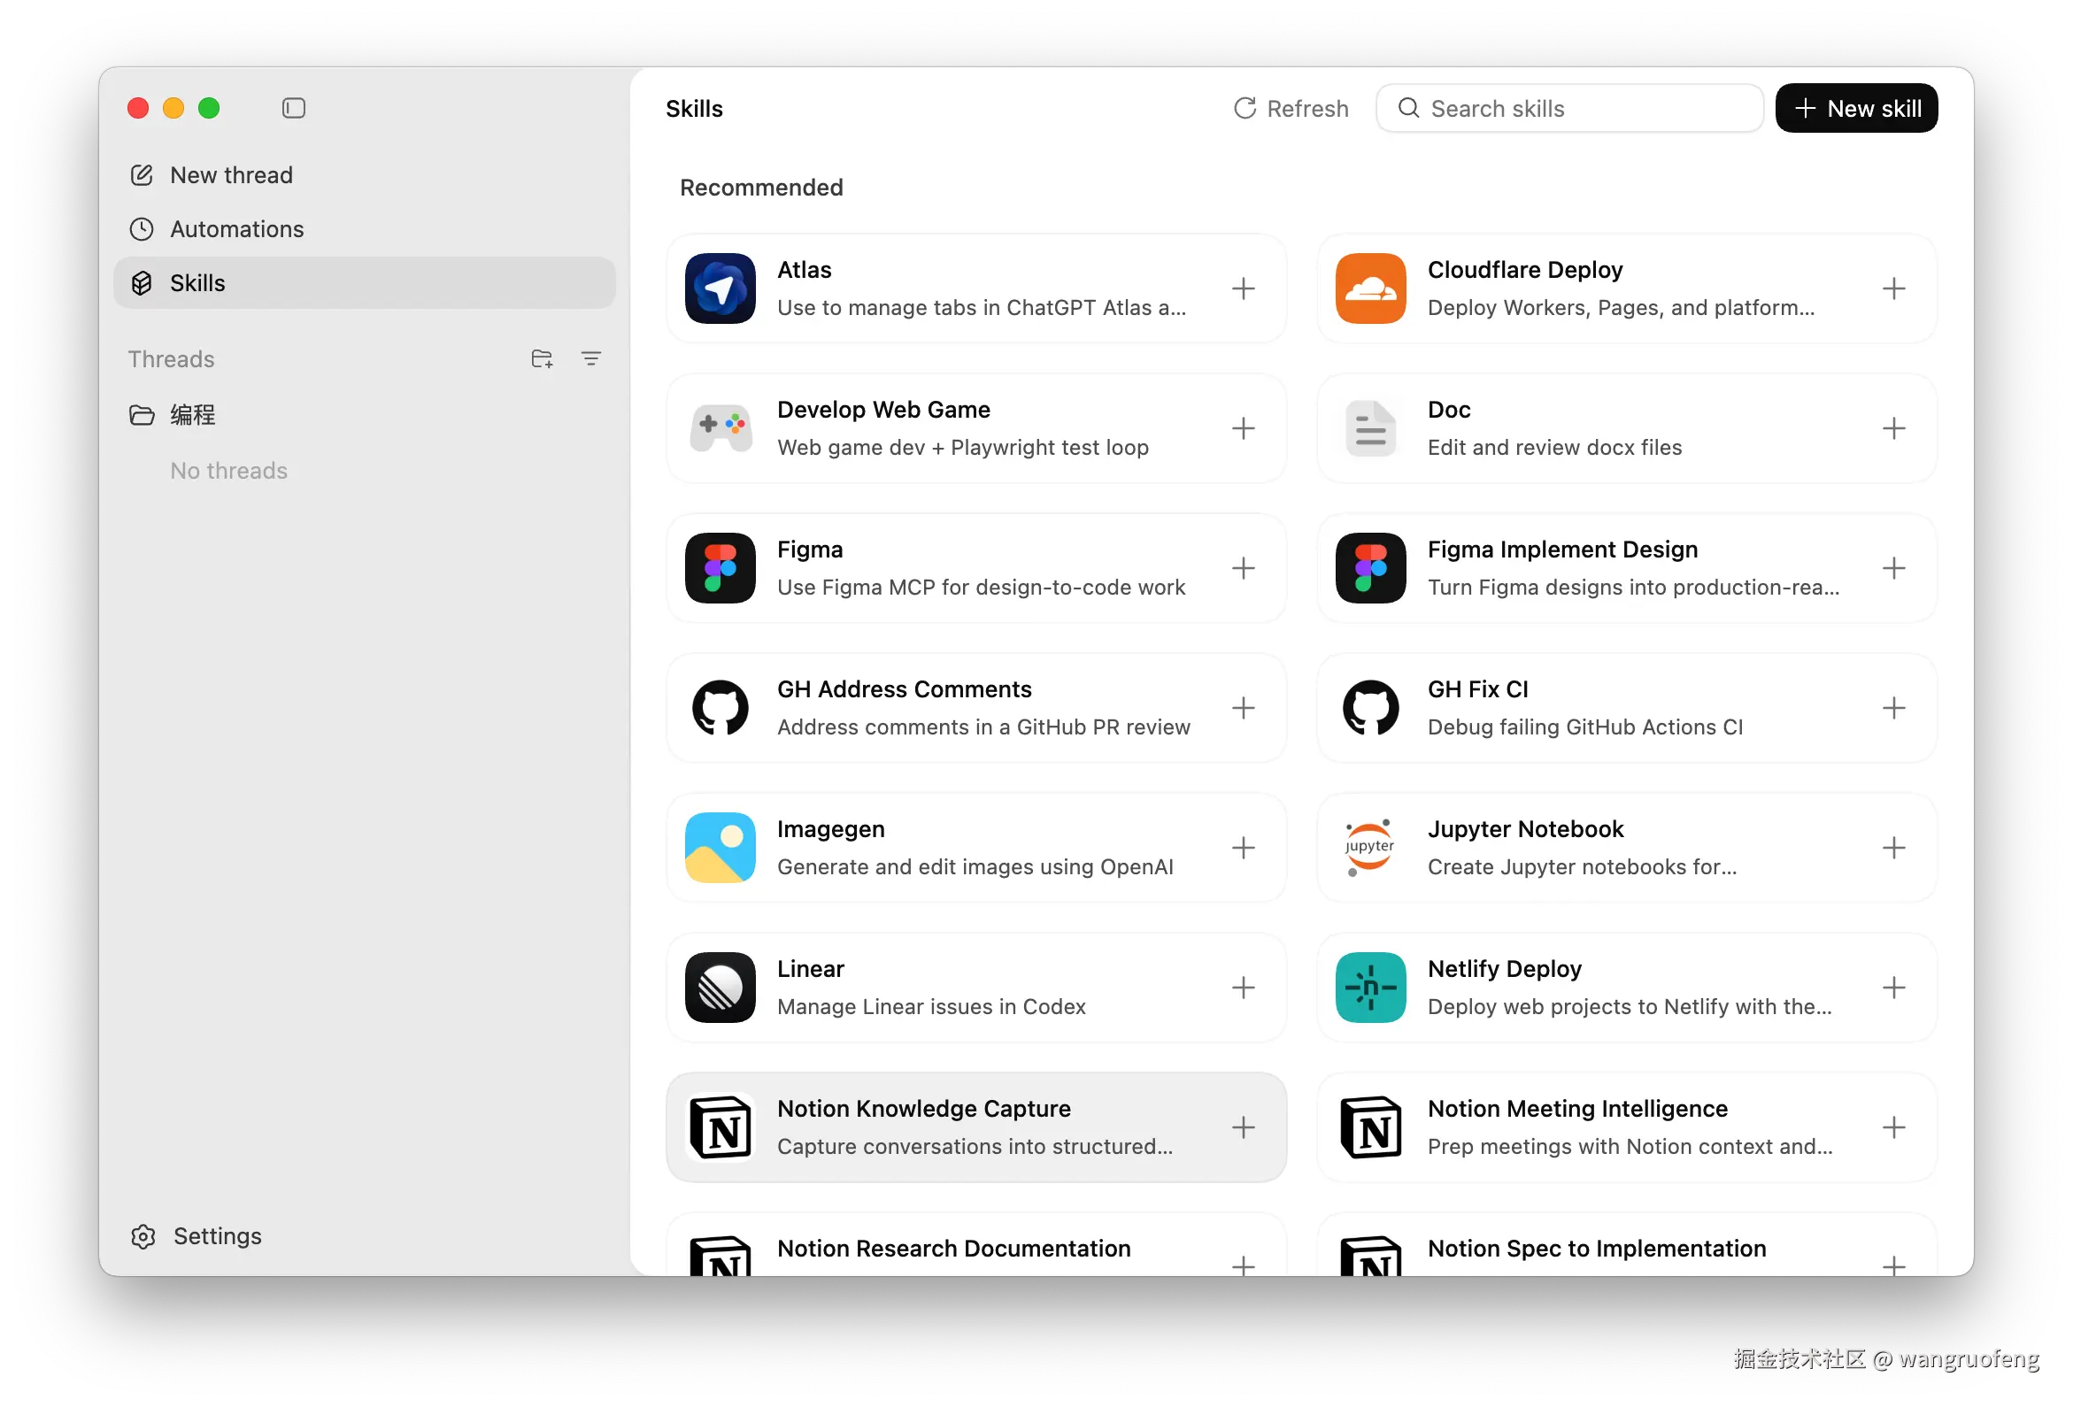The height and width of the screenshot is (1407, 2073).
Task: Add the Develop Web Game skill
Action: tap(1243, 428)
